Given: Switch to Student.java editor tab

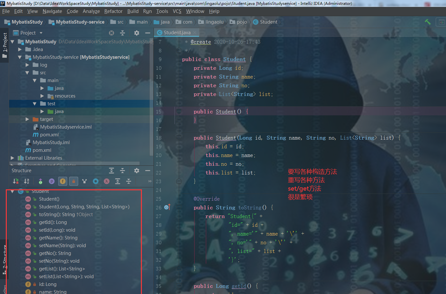Looking at the screenshot, I should point(177,33).
